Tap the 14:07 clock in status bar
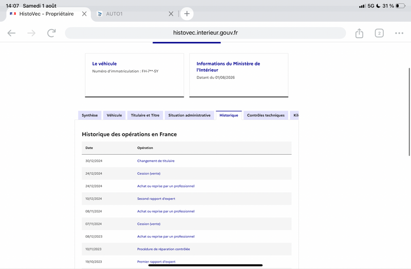This screenshot has width=411, height=269. [12, 6]
